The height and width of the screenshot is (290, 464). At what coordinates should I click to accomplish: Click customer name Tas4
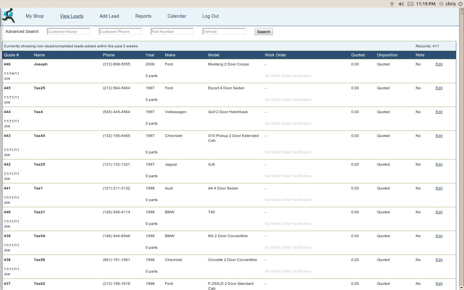pyautogui.click(x=38, y=112)
